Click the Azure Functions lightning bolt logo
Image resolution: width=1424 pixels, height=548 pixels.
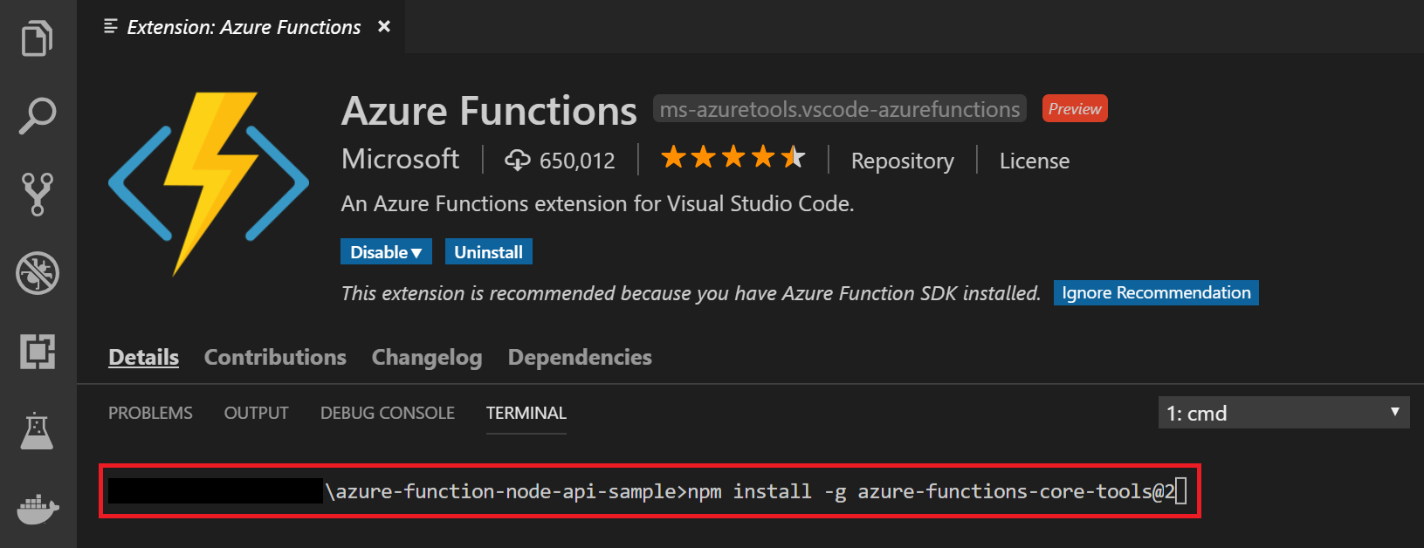pos(209,183)
